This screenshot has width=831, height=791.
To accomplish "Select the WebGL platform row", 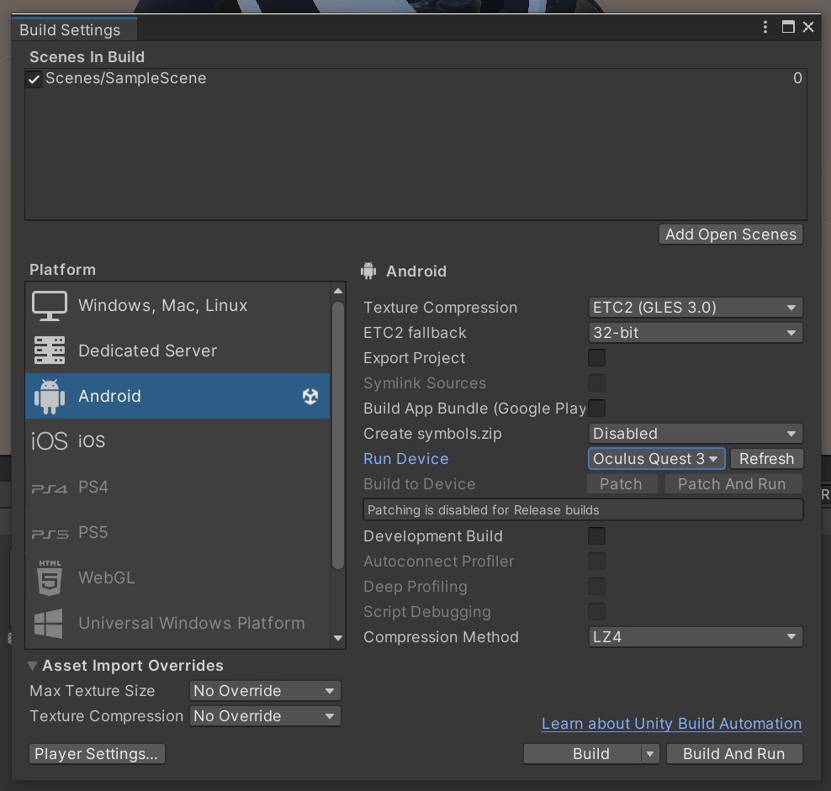I will [x=177, y=577].
